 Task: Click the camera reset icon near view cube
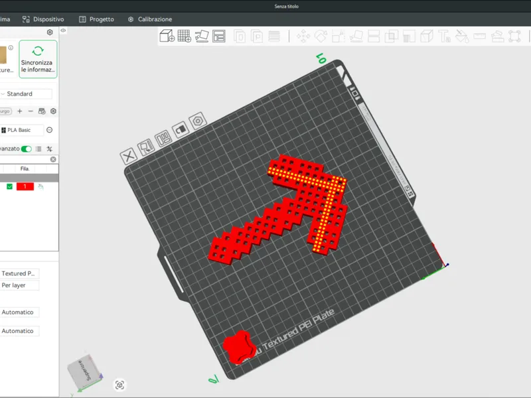[119, 385]
